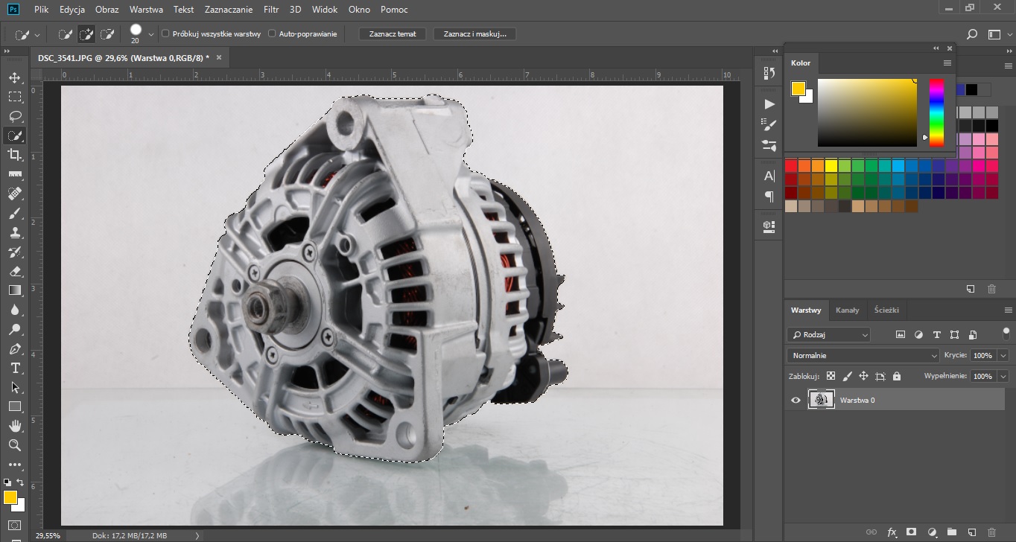Viewport: 1016px width, 542px height.
Task: Select the Warstwa 0 layer thumbnail
Action: click(x=822, y=401)
